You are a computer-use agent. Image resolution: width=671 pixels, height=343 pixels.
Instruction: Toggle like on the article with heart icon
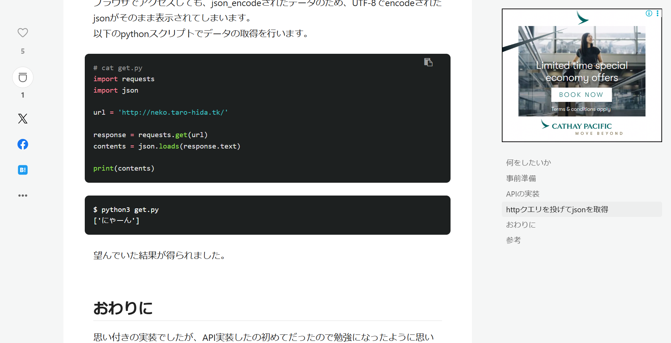(x=22, y=32)
